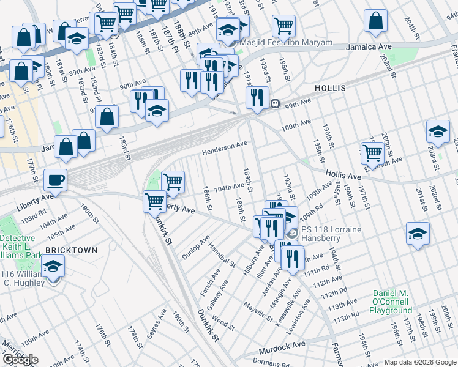Click the coffee cup marker on Liberty Ave
Viewport: 458px width, 367px height.
55,181
